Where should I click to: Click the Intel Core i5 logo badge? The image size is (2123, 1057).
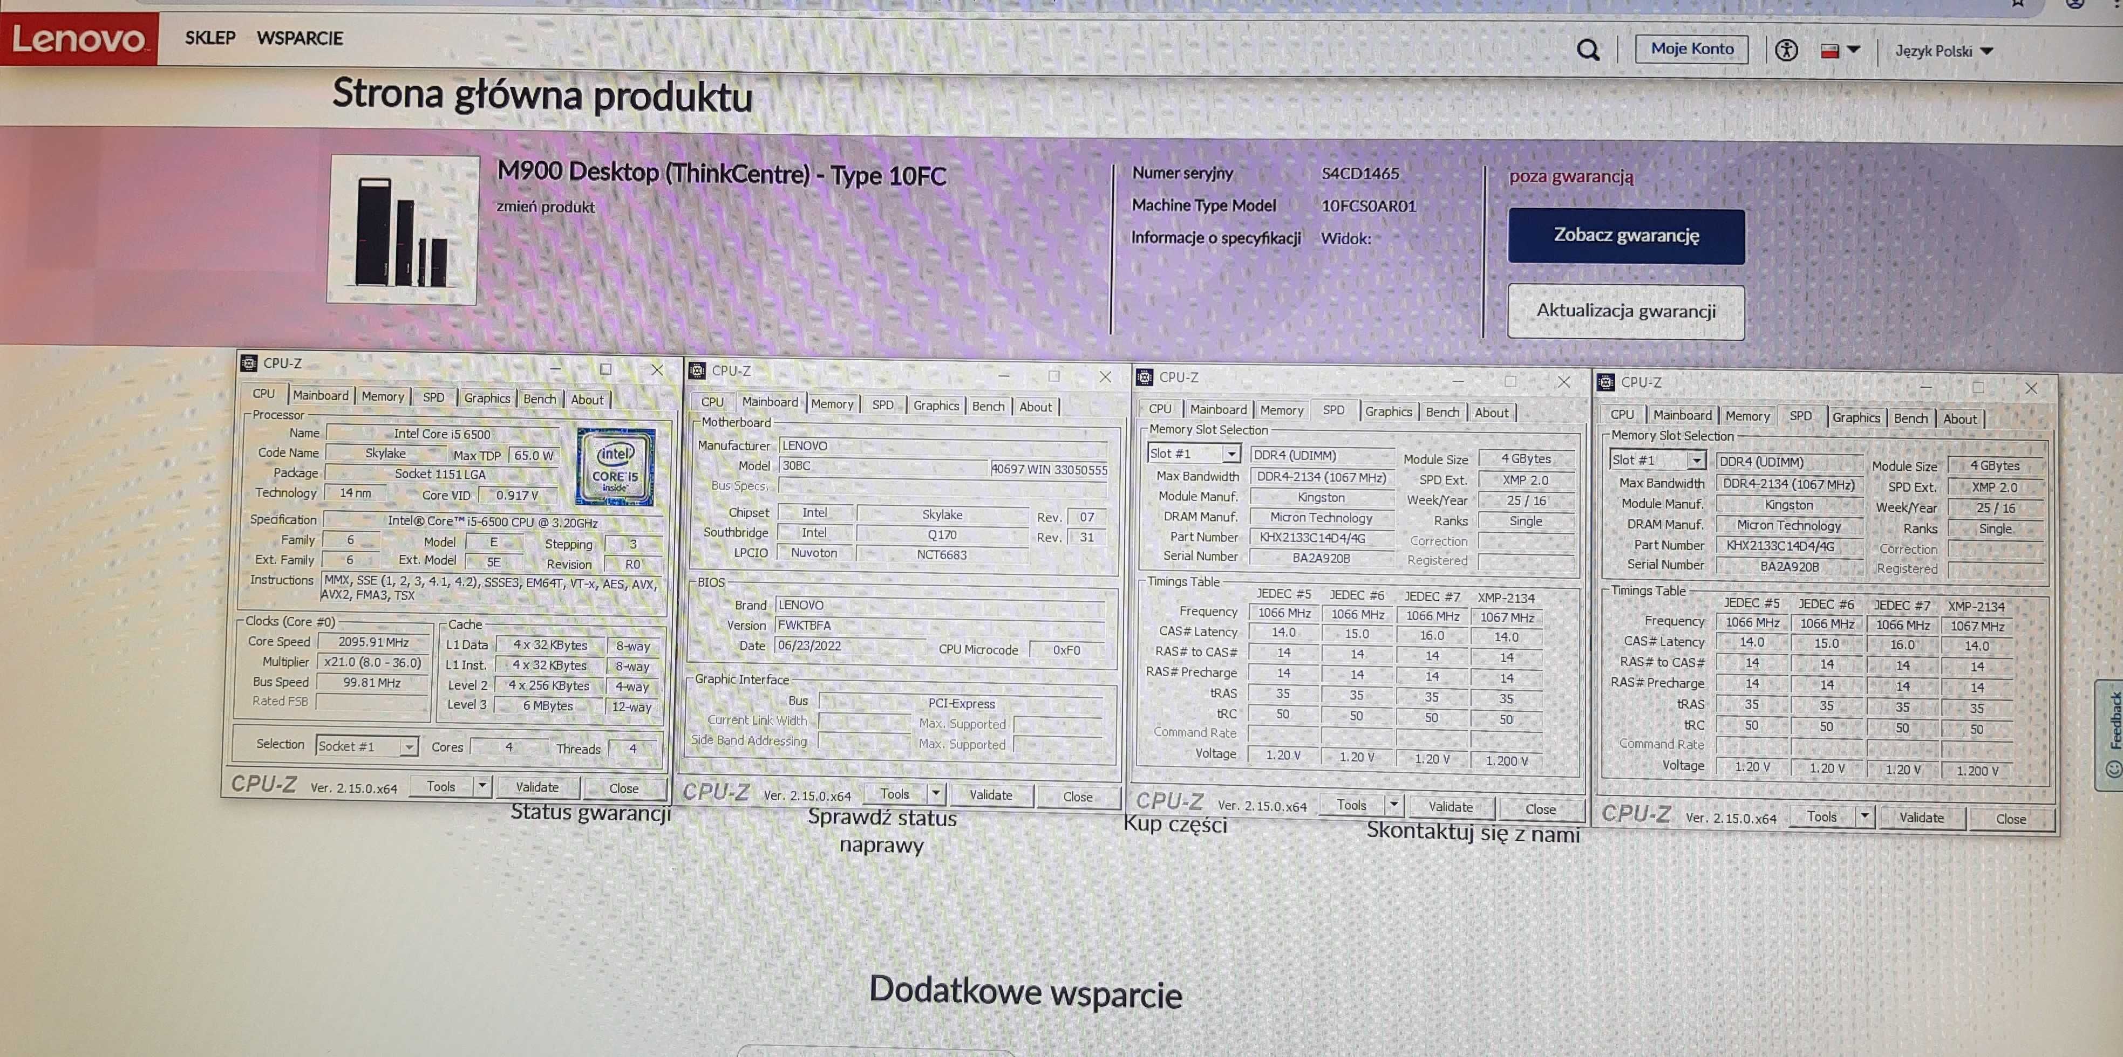click(x=616, y=466)
